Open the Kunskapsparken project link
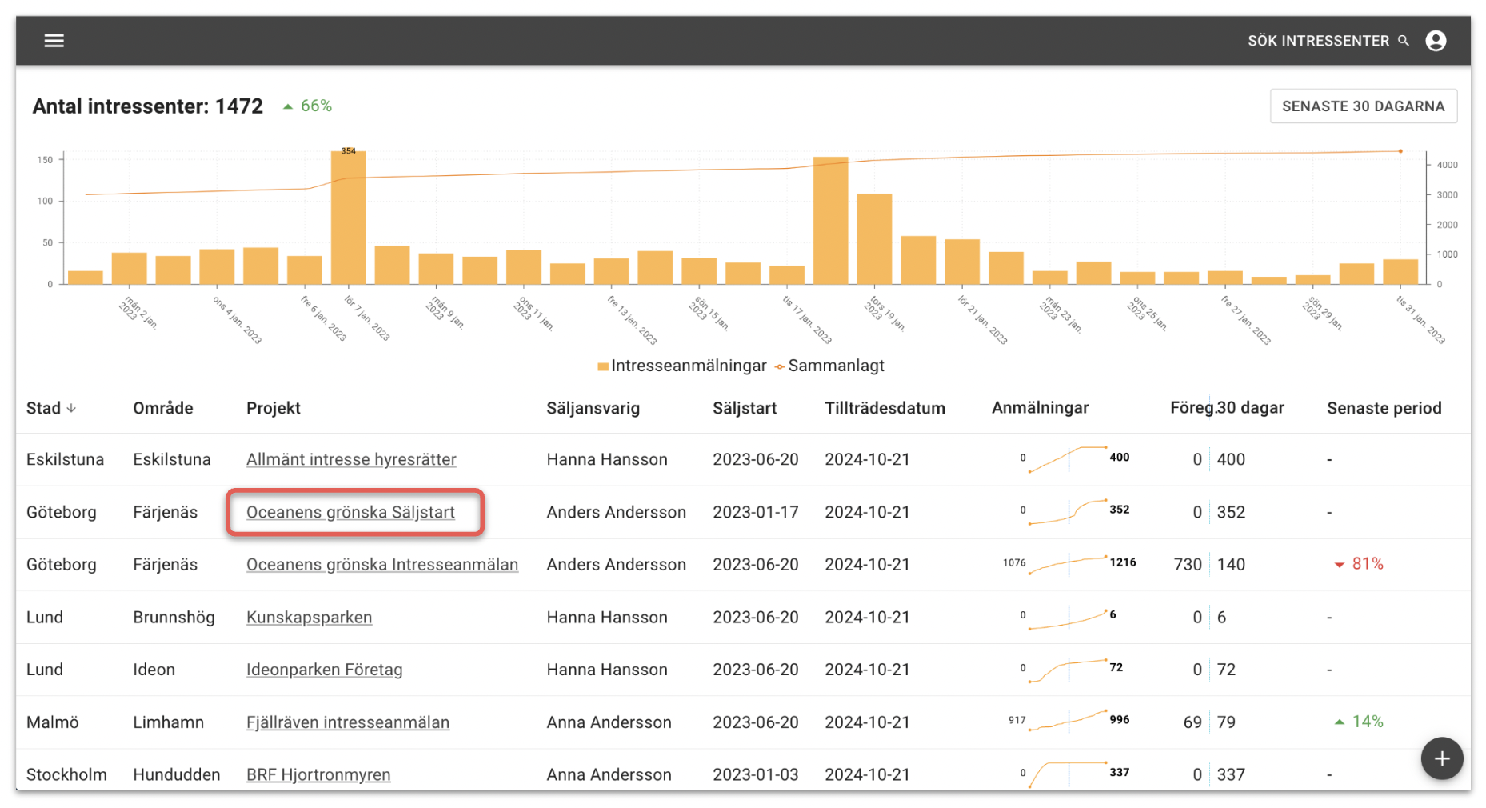The width and height of the screenshot is (1486, 808). pos(309,617)
